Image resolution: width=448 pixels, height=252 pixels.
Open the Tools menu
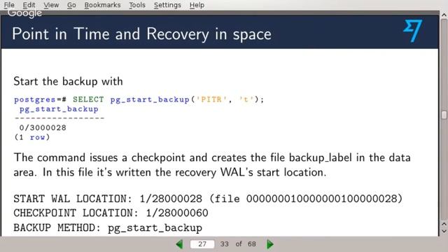[137, 5]
